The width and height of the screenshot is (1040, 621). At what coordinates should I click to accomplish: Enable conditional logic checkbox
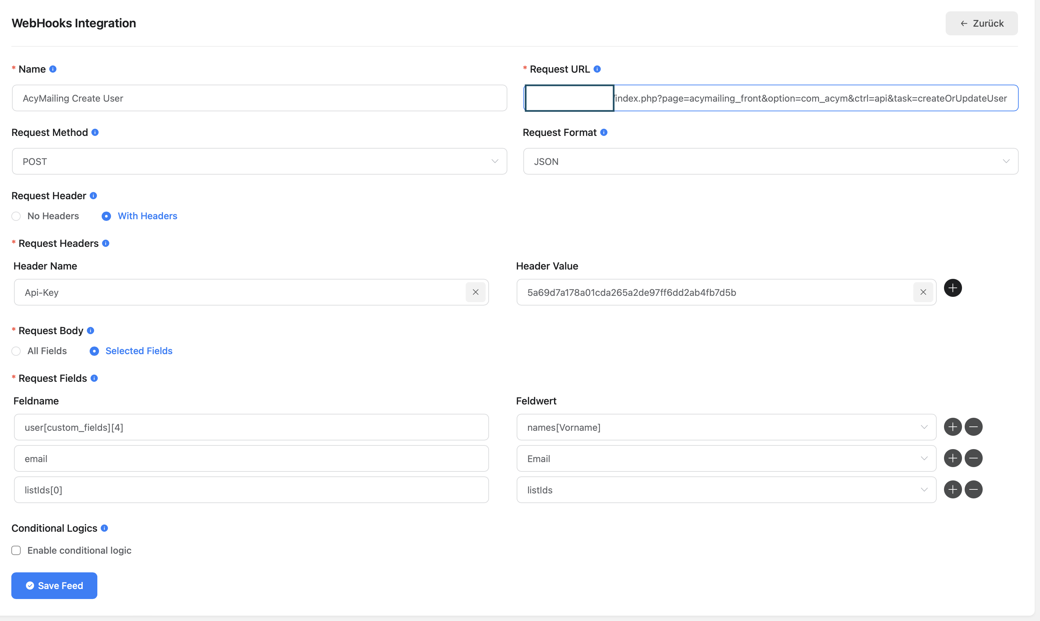(x=16, y=550)
